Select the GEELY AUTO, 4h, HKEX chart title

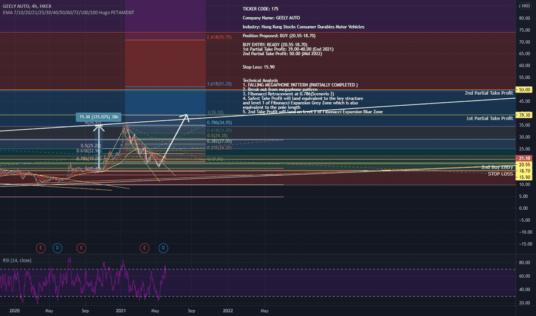tap(27, 6)
